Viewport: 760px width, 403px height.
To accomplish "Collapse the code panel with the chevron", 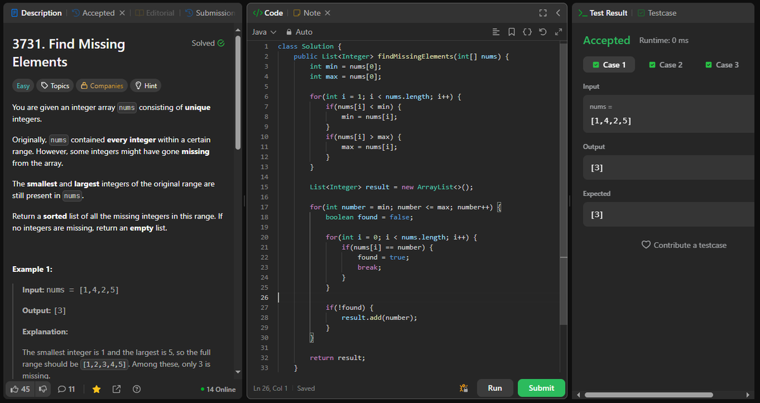I will (557, 12).
